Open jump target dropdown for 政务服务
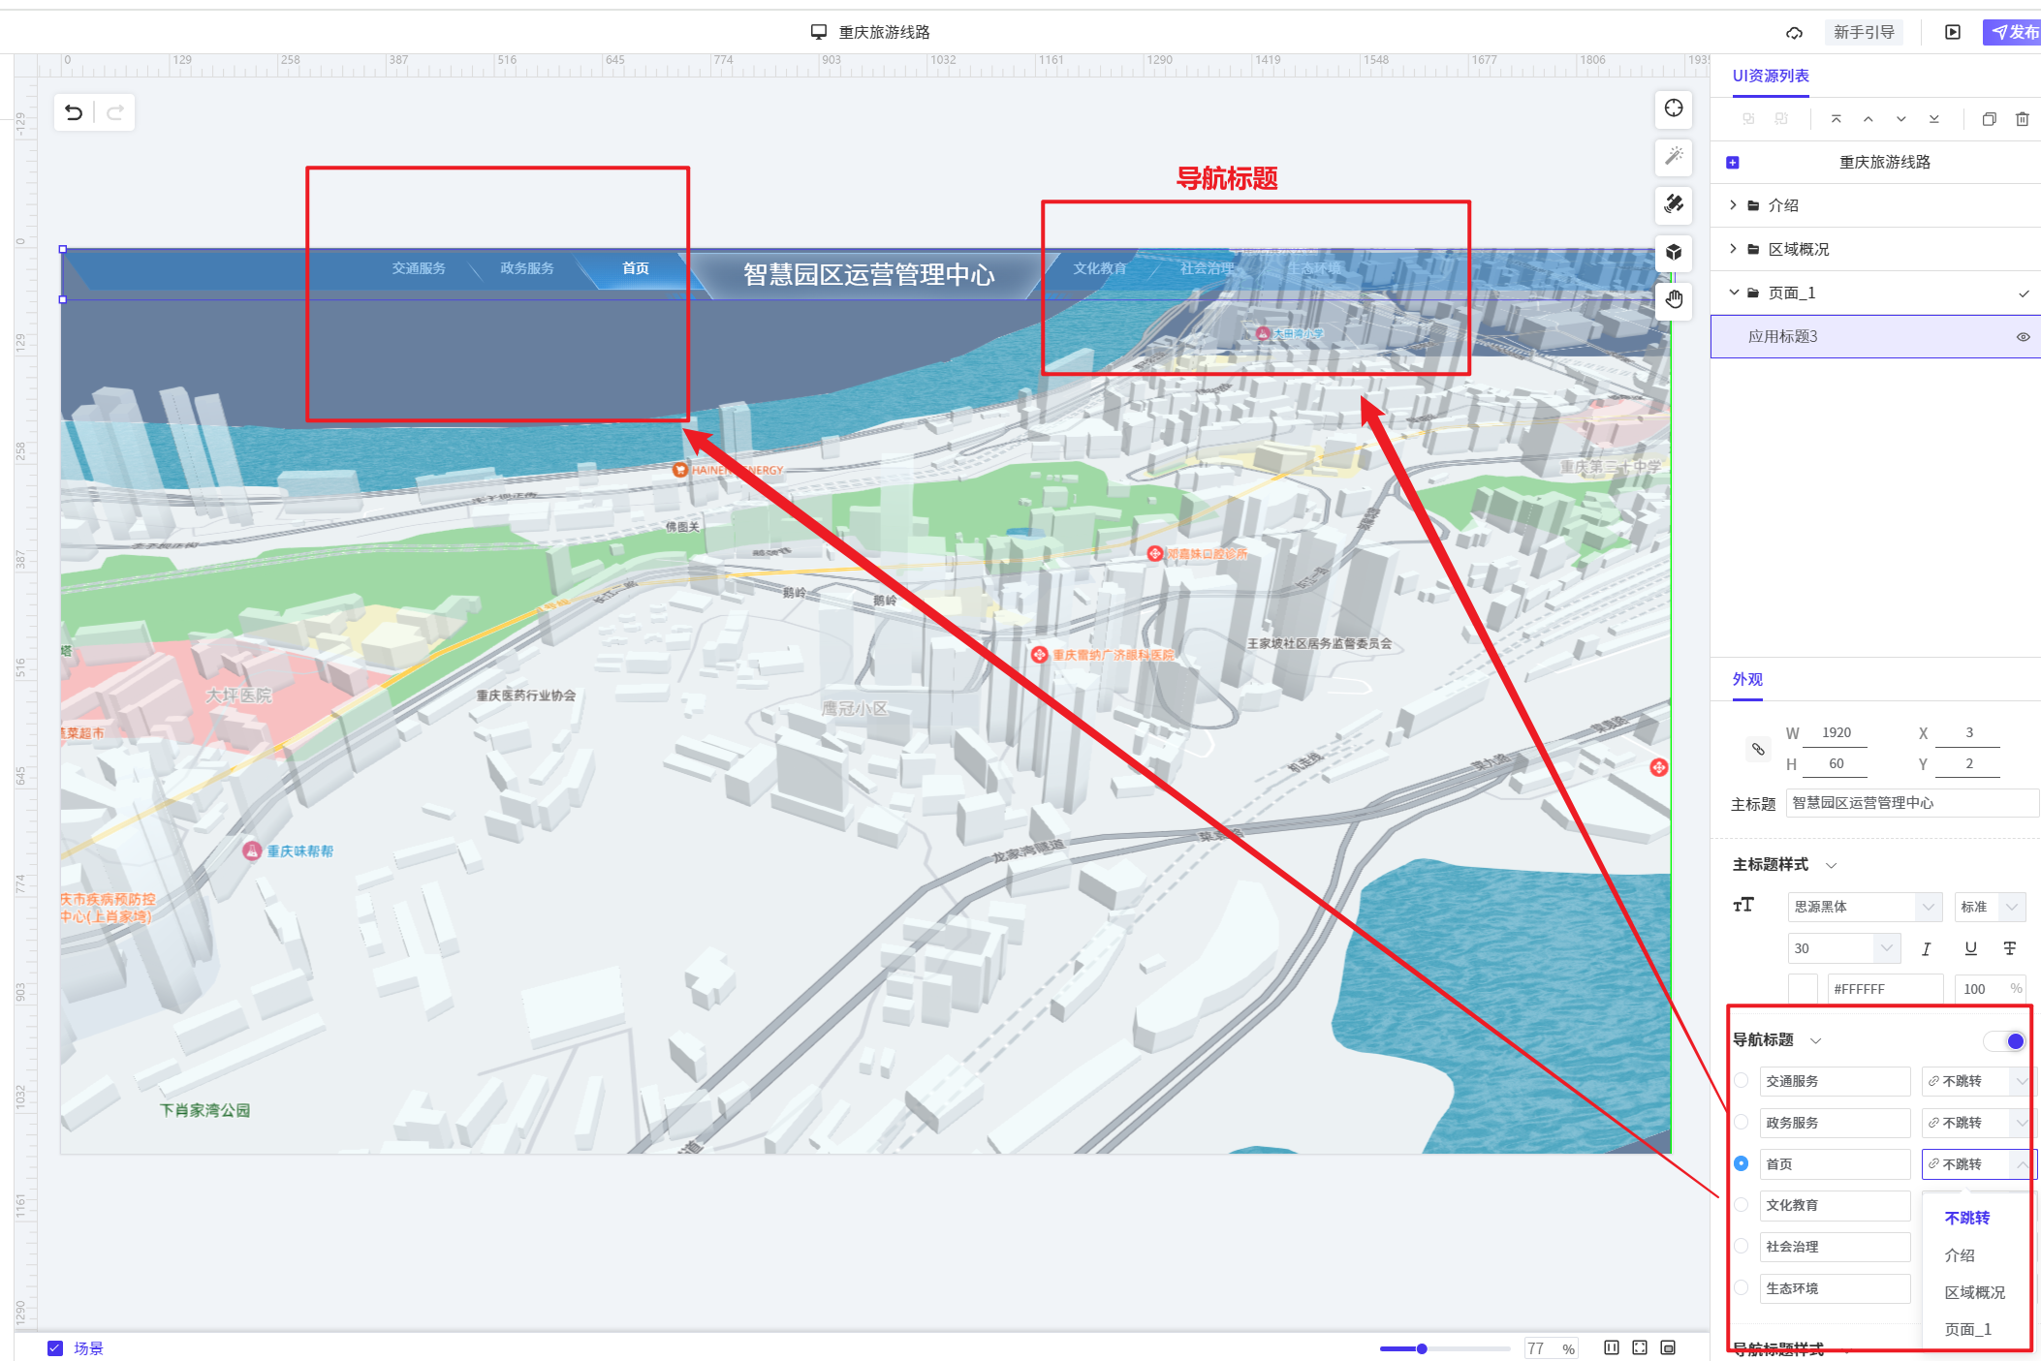This screenshot has height=1361, width=2041. (x=1978, y=1123)
